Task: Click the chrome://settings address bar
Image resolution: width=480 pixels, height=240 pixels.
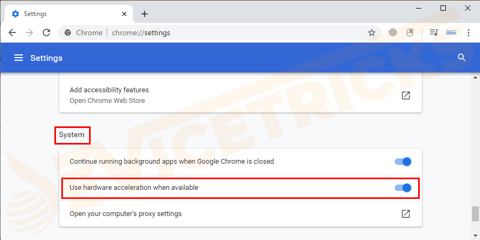Action: point(213,33)
